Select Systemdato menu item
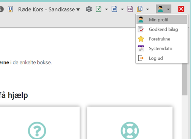 tap(162, 49)
